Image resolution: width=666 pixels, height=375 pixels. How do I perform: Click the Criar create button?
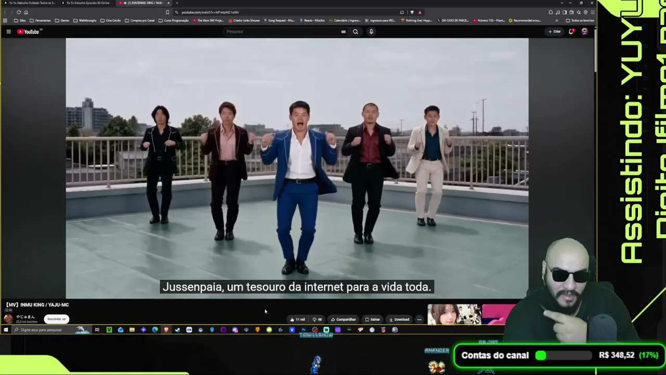coord(555,32)
